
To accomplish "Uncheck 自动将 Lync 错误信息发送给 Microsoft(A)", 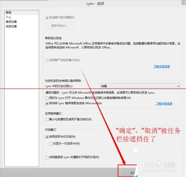I will pos(47,103).
